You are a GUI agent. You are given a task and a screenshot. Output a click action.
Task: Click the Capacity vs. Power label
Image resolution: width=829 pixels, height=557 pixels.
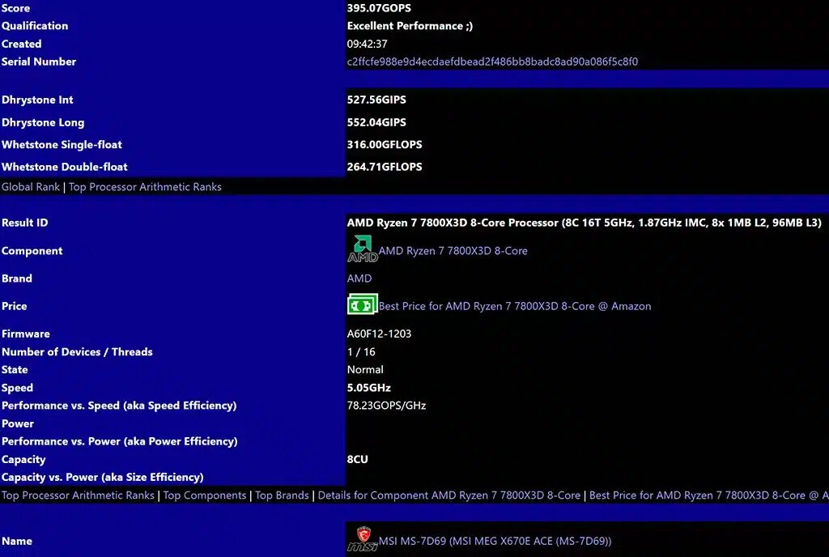click(x=103, y=477)
